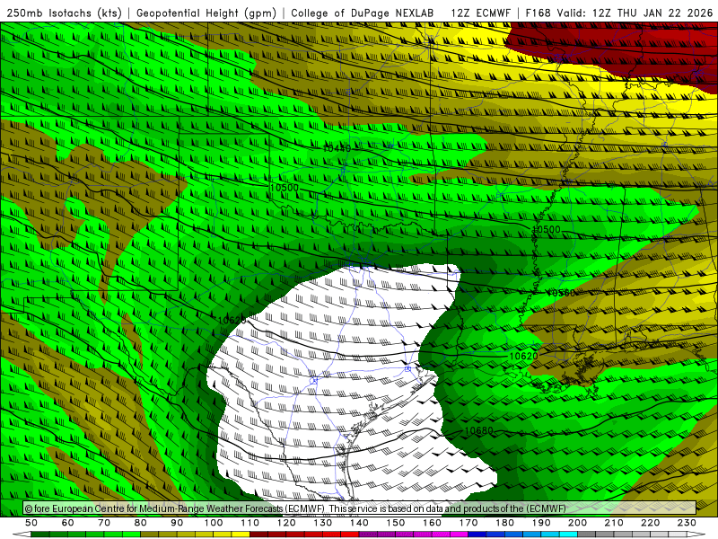Click the 210 value on the color scale
718x539 pixels.
click(x=614, y=523)
